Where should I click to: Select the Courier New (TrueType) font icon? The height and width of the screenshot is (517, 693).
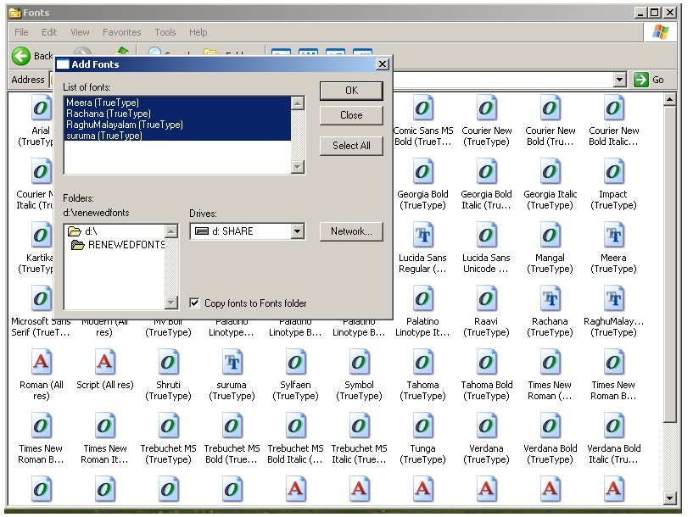click(x=486, y=108)
